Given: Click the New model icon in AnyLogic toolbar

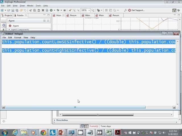Looking at the screenshot, I should point(2,10).
